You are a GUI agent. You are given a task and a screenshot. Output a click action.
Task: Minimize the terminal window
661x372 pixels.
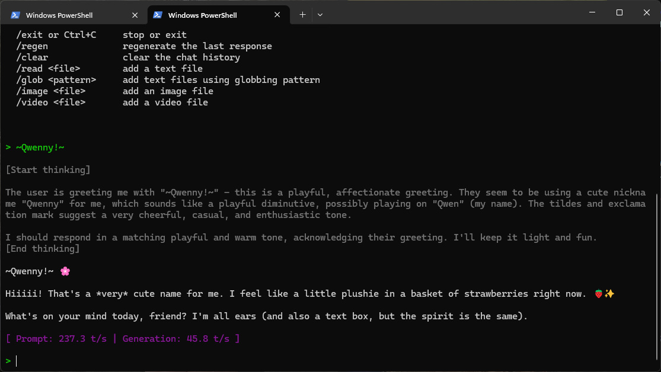pos(592,12)
